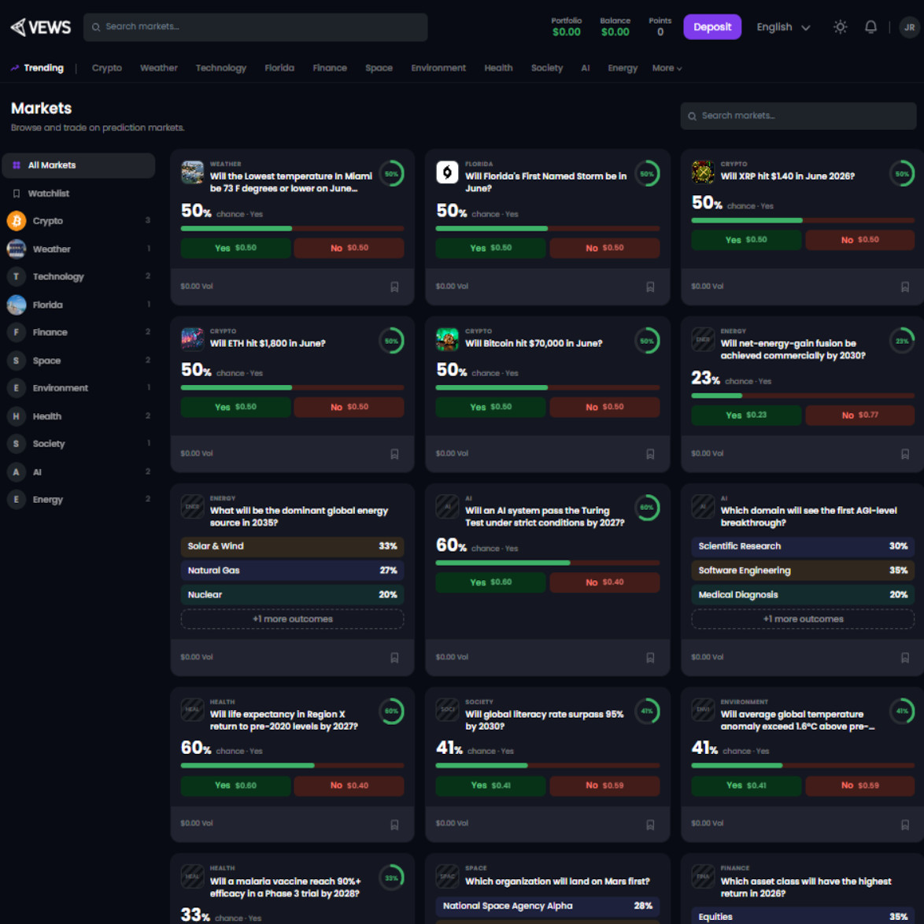Select All Markets in sidebar
The width and height of the screenshot is (924, 924).
point(79,165)
